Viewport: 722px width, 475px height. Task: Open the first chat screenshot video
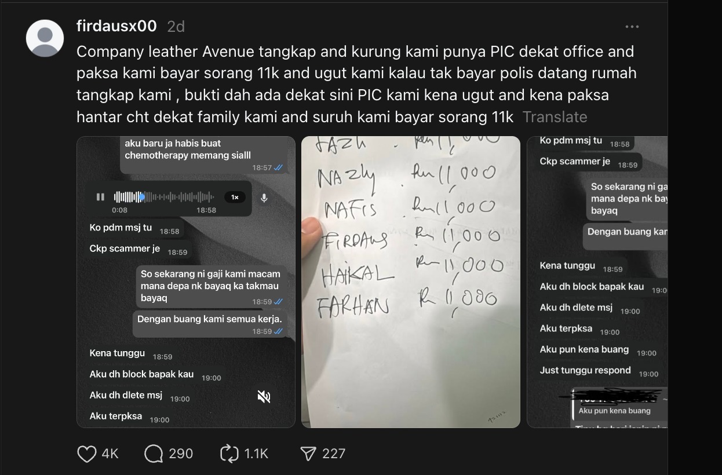[x=186, y=282]
